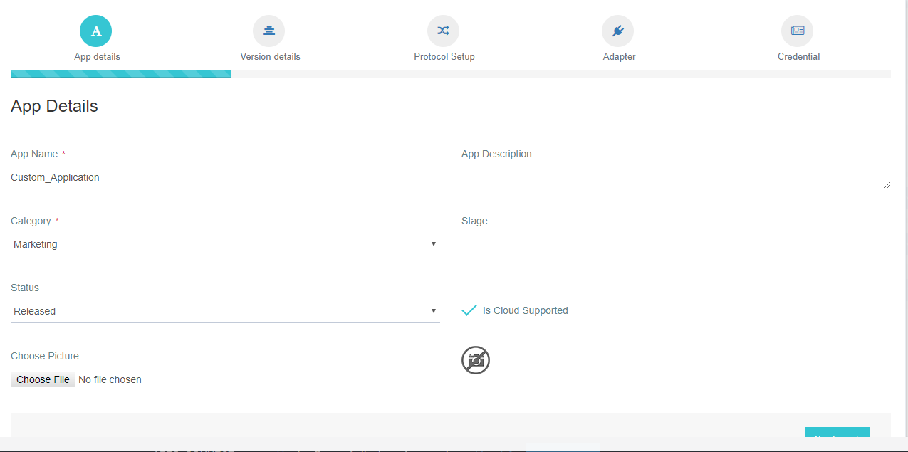Click the vertical scrollbar on the right
Image resolution: width=908 pixels, height=452 pixels.
point(904,214)
